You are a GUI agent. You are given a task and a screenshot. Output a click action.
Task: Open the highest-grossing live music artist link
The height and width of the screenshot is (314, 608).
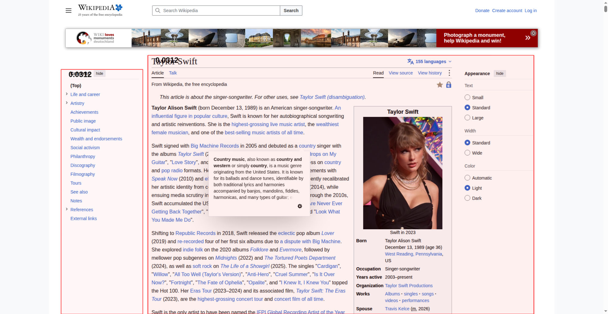click(268, 124)
